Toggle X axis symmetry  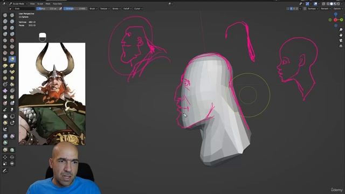pos(291,9)
